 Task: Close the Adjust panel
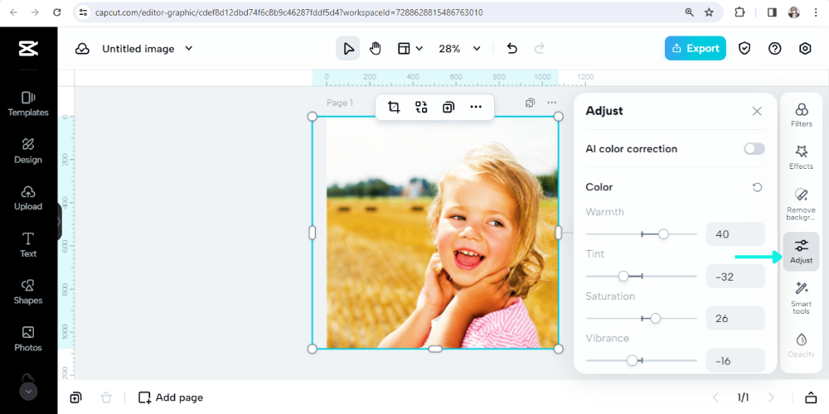[757, 111]
